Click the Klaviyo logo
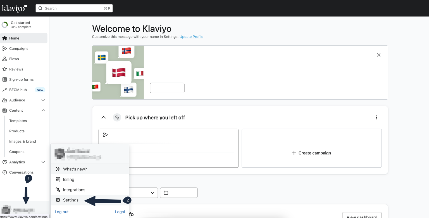429x218 pixels. click(x=15, y=8)
